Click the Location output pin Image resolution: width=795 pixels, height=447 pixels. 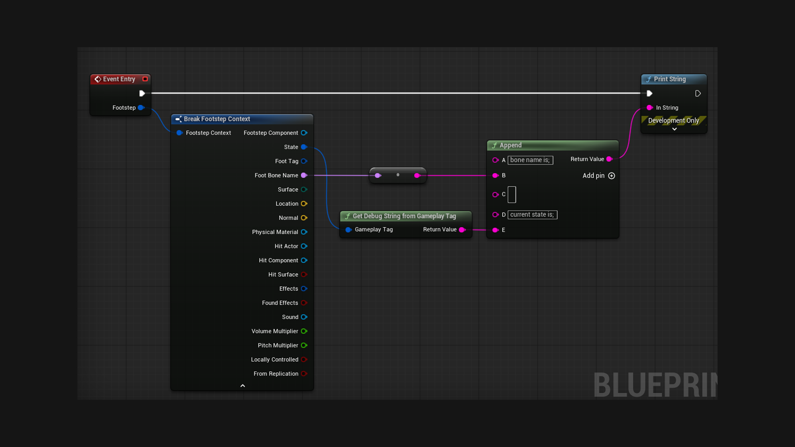(304, 204)
